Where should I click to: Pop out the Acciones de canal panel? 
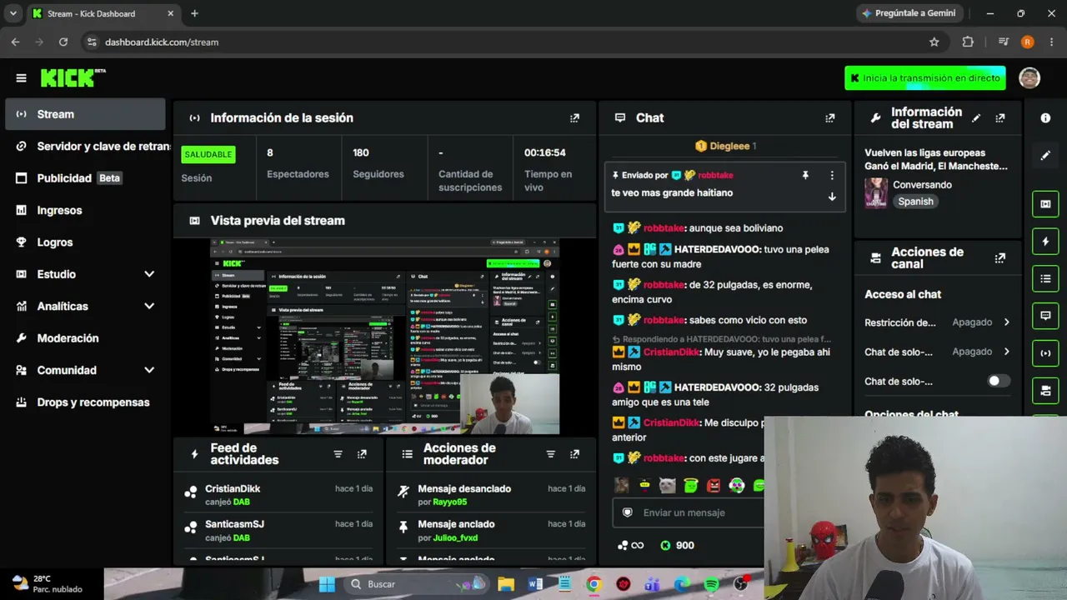click(x=1000, y=258)
